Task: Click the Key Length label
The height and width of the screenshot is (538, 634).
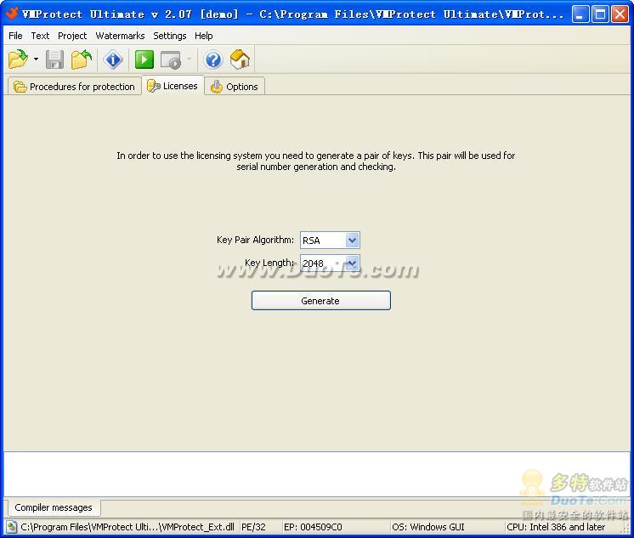Action: [269, 263]
